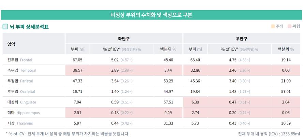Viewport: 303px width, 138px height.
Task: Click right Cingulate volume cell 6.30
Action: [195, 102]
